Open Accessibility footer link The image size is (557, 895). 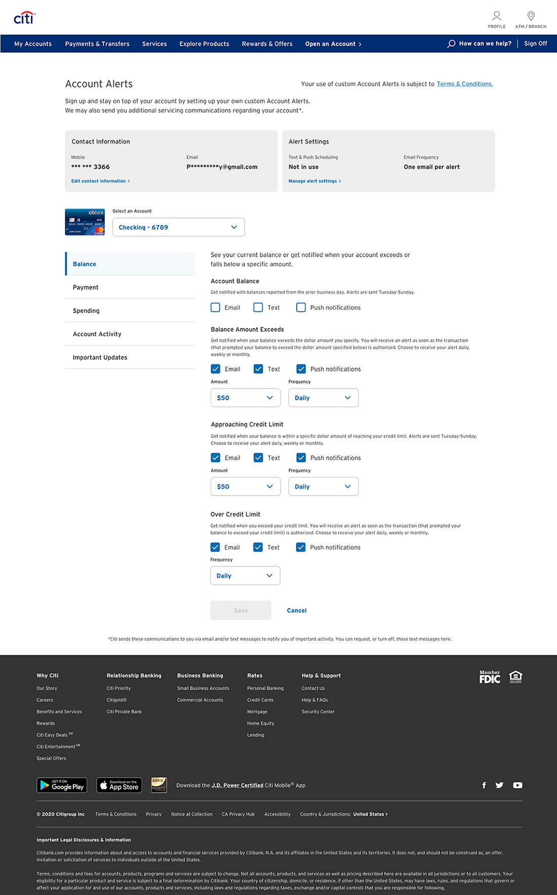point(277,814)
